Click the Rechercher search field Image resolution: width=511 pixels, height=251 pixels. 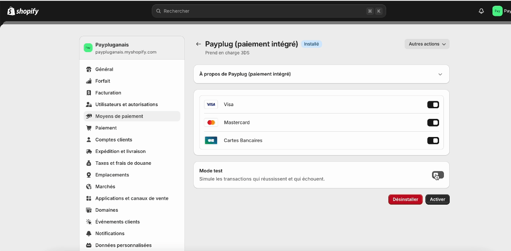click(x=269, y=11)
